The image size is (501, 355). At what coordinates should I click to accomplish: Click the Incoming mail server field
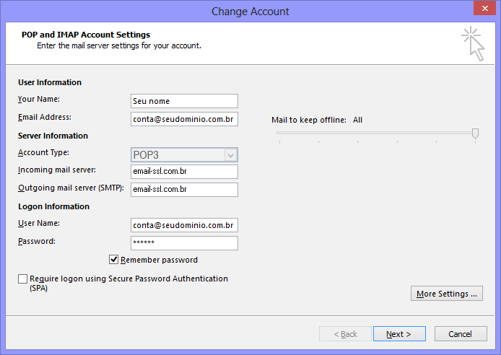[x=184, y=172]
